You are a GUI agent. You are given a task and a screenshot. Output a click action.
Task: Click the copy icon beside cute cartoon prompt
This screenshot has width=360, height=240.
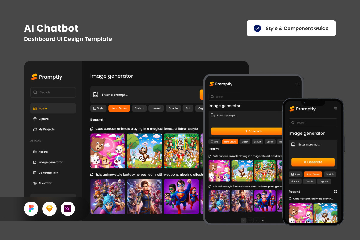[92, 129]
